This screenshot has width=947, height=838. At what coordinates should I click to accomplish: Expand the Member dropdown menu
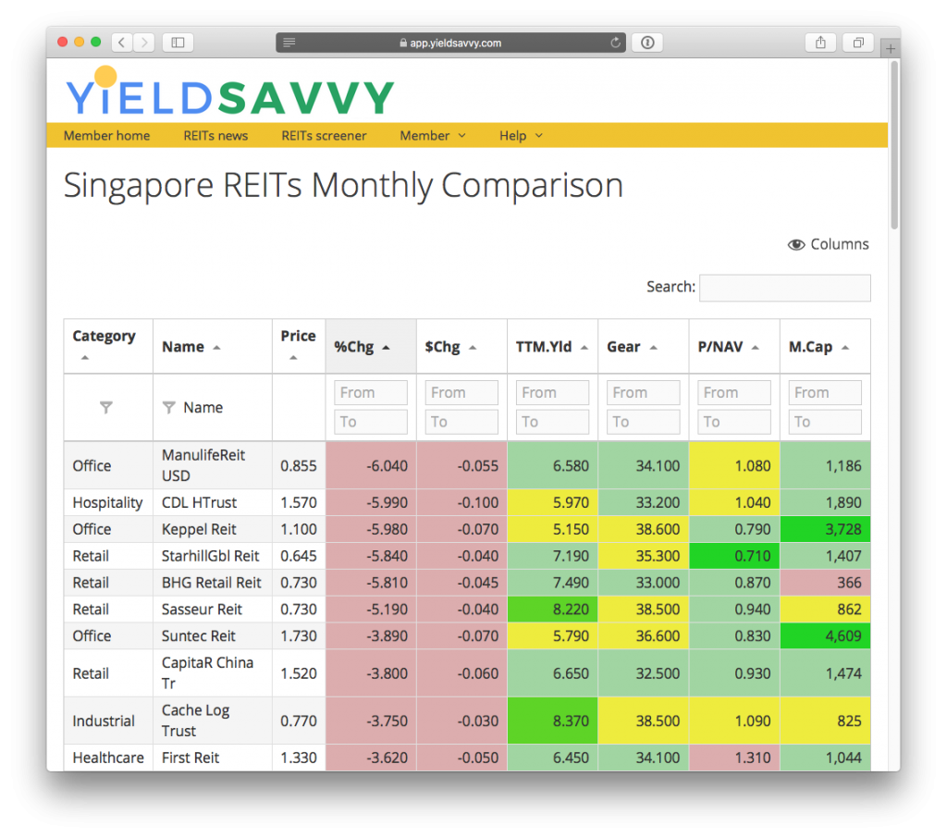coord(432,135)
